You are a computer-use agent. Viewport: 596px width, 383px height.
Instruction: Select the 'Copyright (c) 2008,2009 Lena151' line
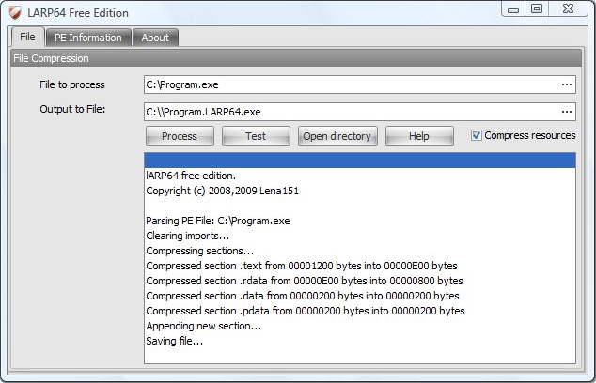pos(360,191)
